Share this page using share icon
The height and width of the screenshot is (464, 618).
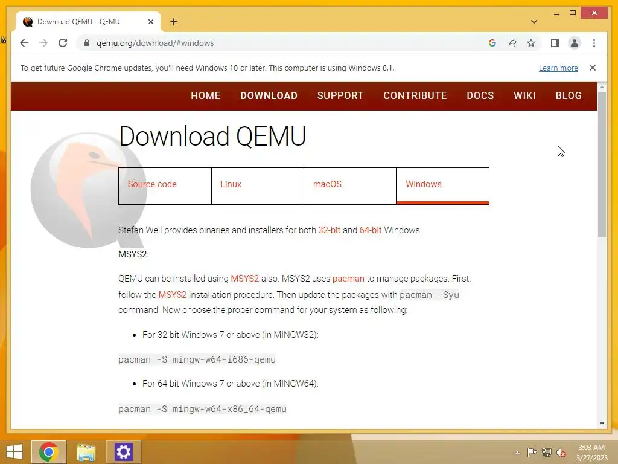click(512, 43)
